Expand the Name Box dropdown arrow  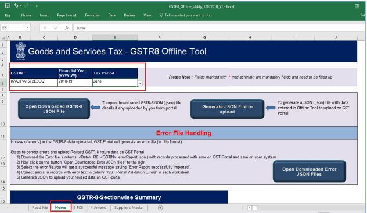click(x=28, y=28)
